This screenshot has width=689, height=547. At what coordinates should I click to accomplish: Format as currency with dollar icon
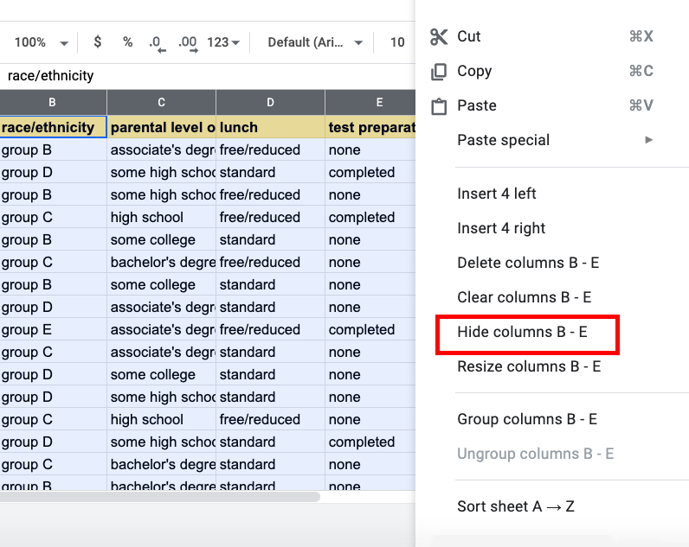pyautogui.click(x=98, y=42)
